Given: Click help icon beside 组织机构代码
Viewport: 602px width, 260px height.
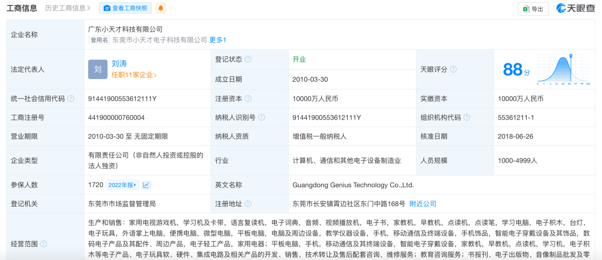Looking at the screenshot, I should click(x=467, y=117).
